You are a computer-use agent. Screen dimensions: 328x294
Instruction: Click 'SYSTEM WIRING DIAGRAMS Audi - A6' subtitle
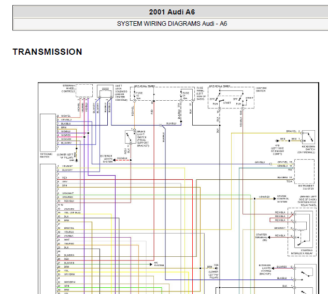[172, 24]
